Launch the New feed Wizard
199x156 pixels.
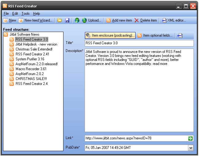tap(36, 20)
